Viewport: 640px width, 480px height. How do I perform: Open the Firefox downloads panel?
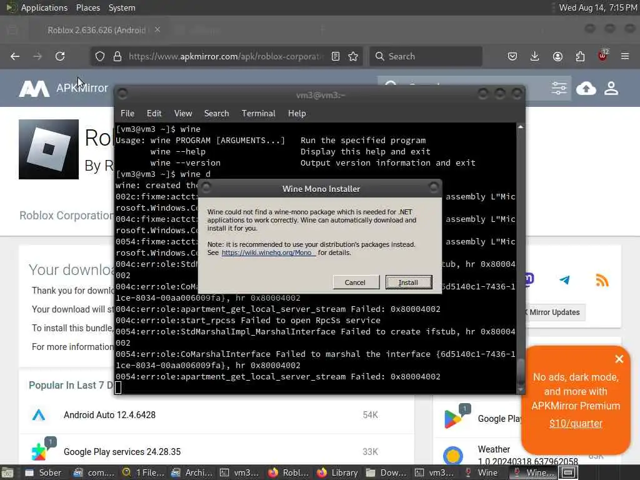point(535,56)
